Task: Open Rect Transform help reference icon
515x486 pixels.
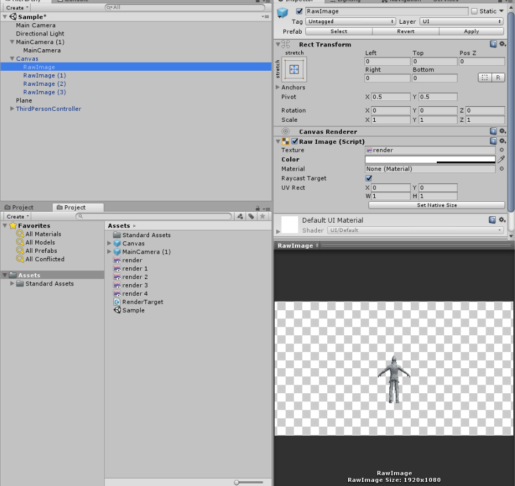Action: 493,44
